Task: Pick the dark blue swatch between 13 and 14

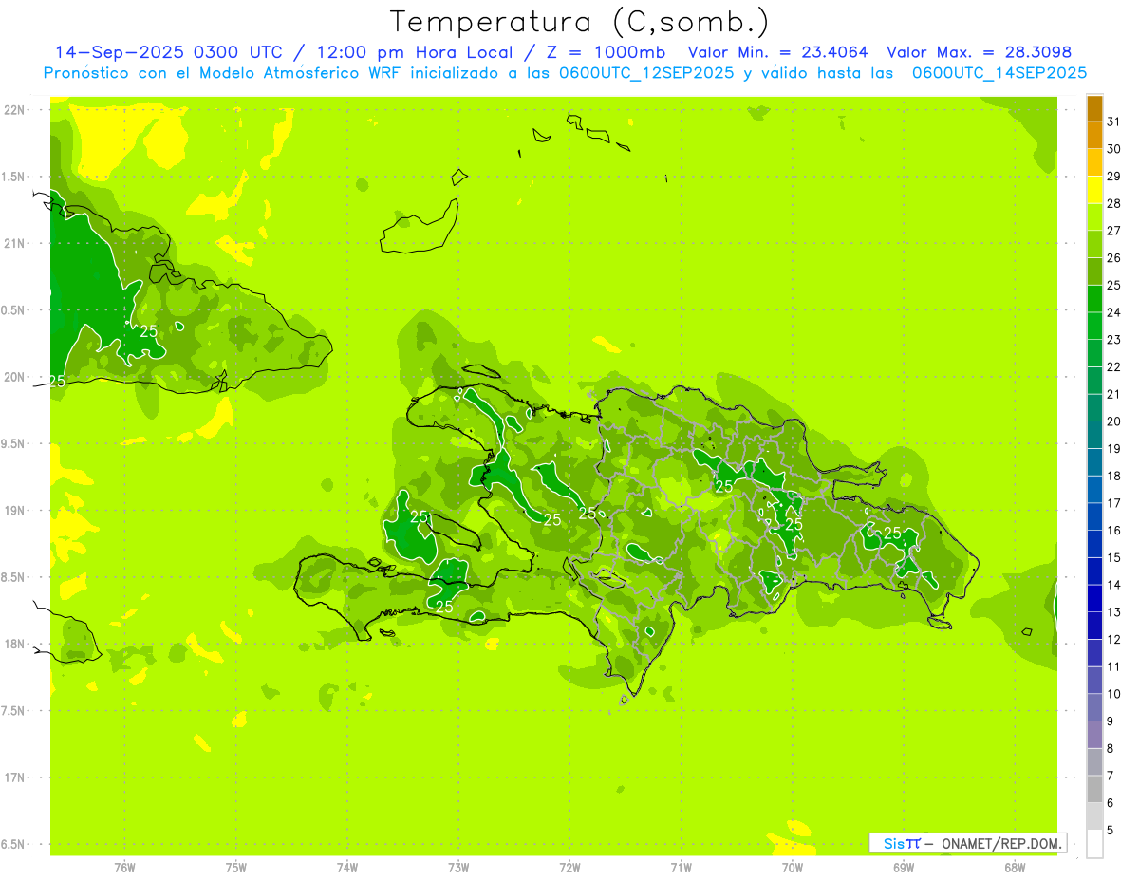Action: pos(1094,598)
